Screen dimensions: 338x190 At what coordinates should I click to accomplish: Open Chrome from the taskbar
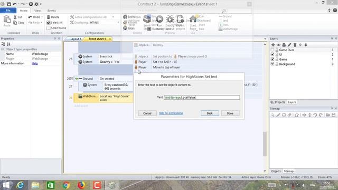tap(66, 185)
